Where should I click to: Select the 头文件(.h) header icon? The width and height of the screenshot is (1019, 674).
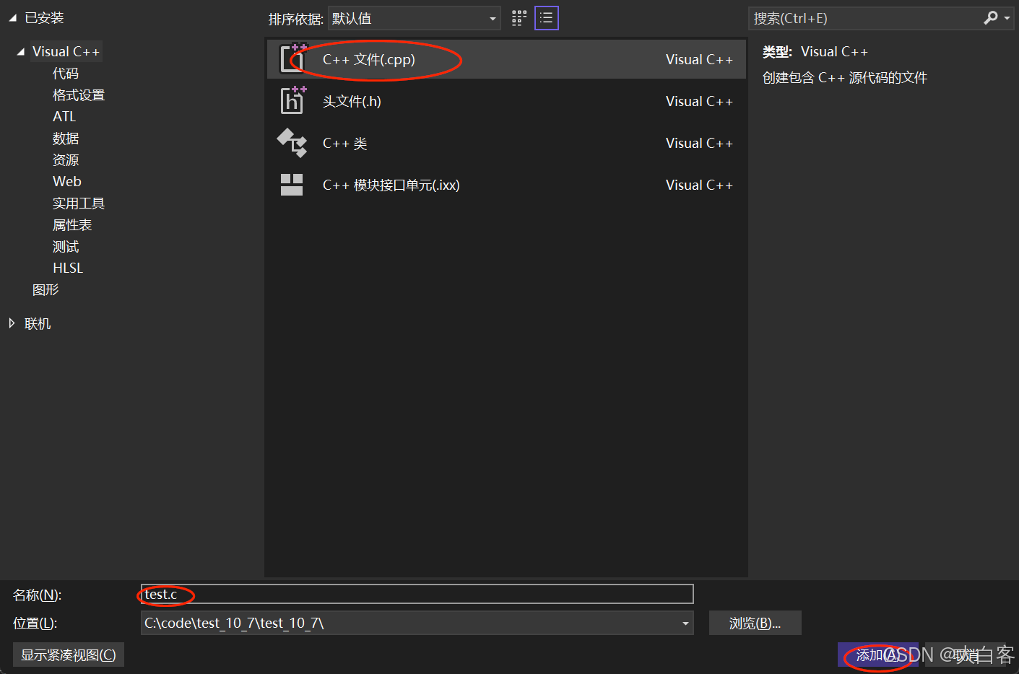pos(292,100)
